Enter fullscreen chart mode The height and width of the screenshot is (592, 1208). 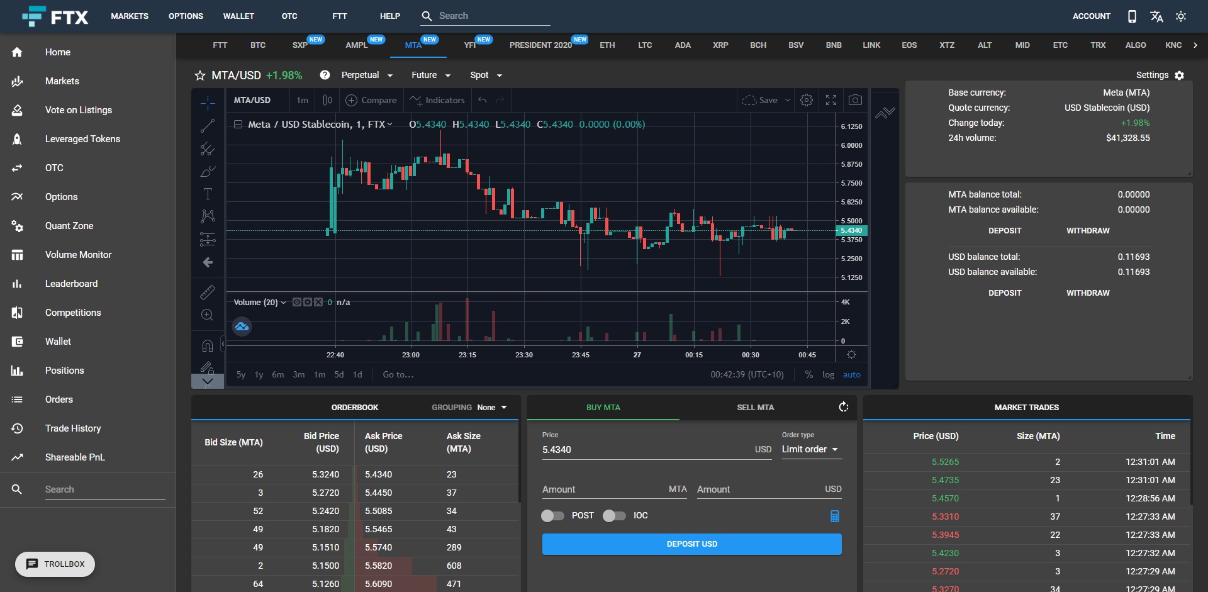(x=831, y=100)
